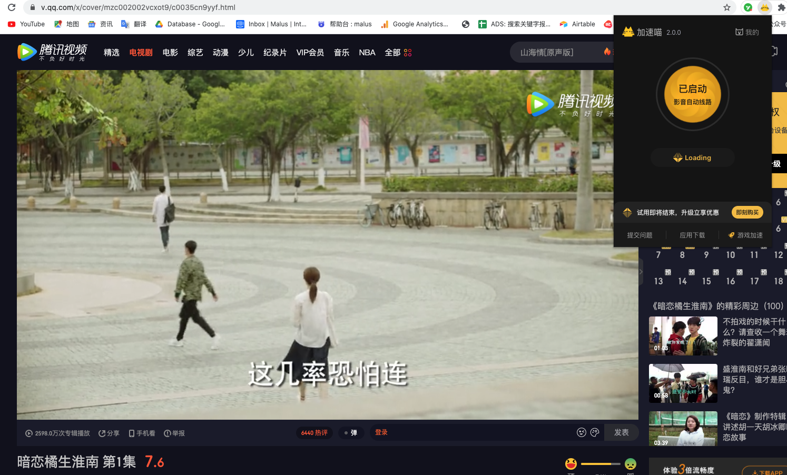Open the 加速喵 cat extension icon
Screen dimensions: 787x475
[764, 7]
